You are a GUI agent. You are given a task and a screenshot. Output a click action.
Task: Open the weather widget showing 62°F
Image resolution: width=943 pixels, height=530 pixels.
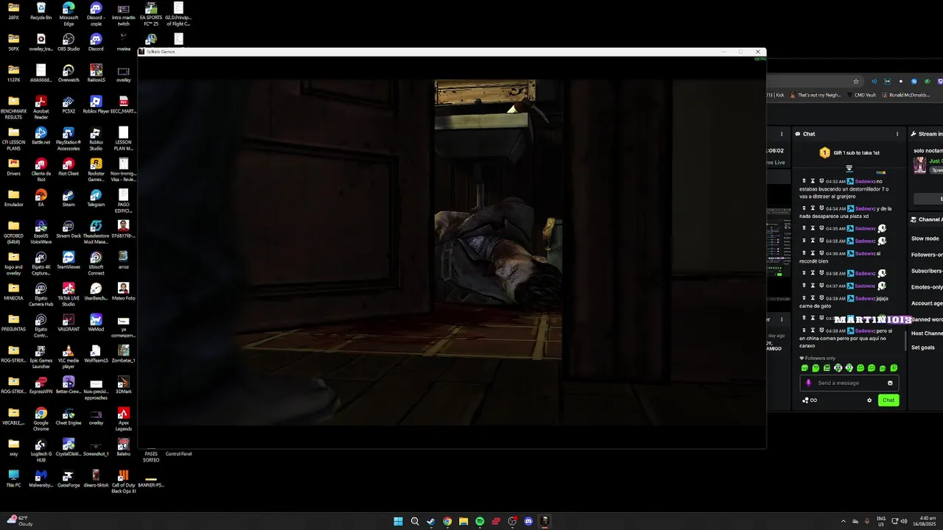pos(19,521)
